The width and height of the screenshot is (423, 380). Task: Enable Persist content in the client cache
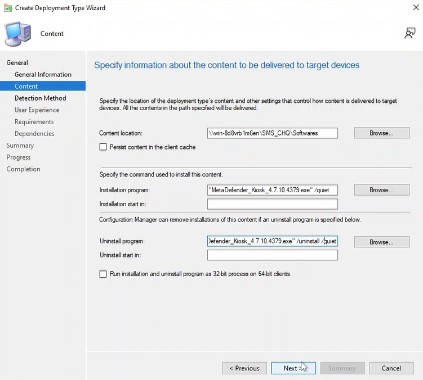click(x=103, y=147)
